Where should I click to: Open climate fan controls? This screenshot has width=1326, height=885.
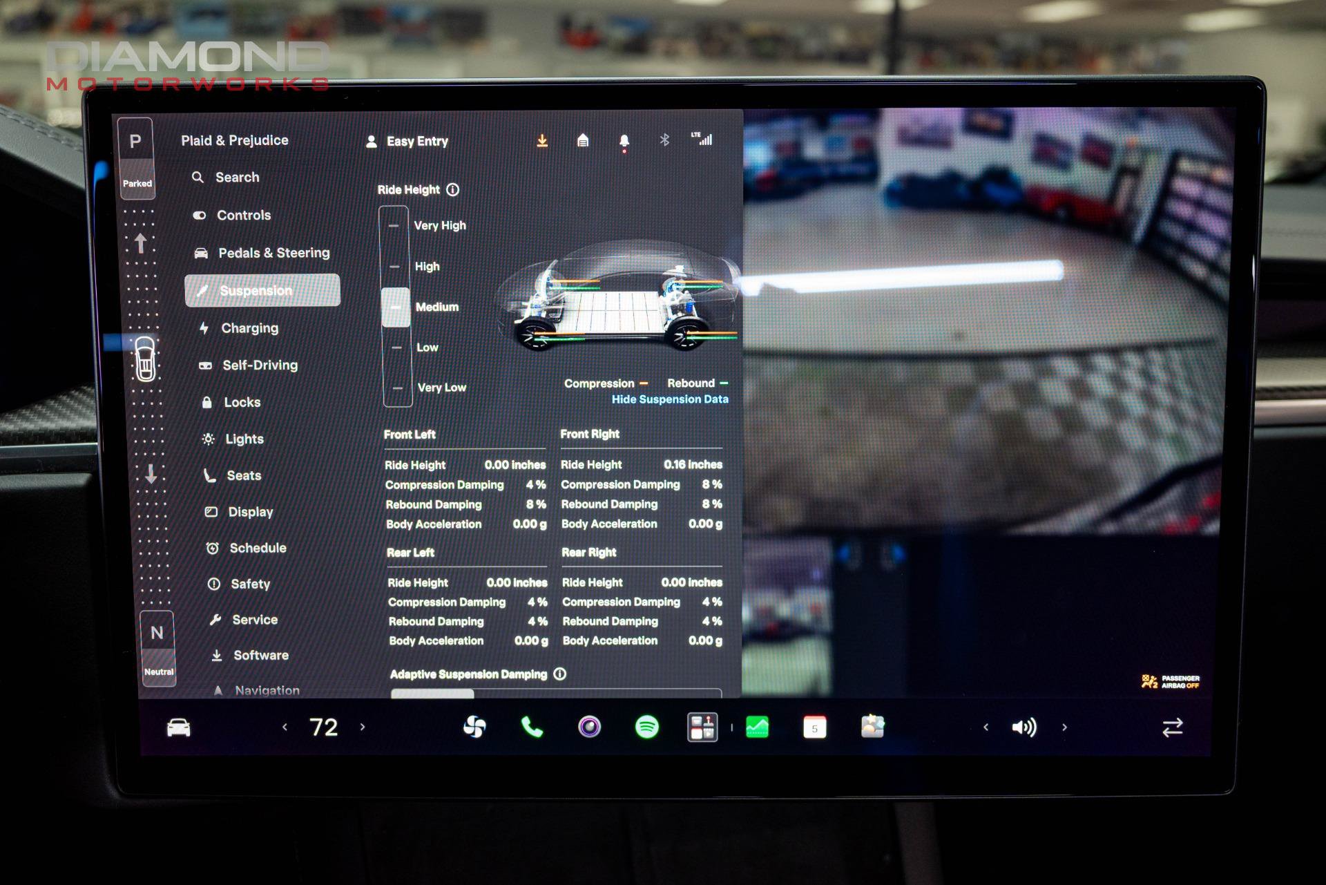point(475,727)
